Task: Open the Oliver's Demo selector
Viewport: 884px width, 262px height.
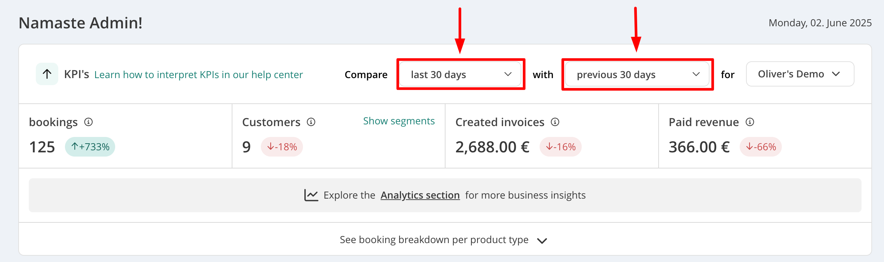Action: [x=800, y=74]
